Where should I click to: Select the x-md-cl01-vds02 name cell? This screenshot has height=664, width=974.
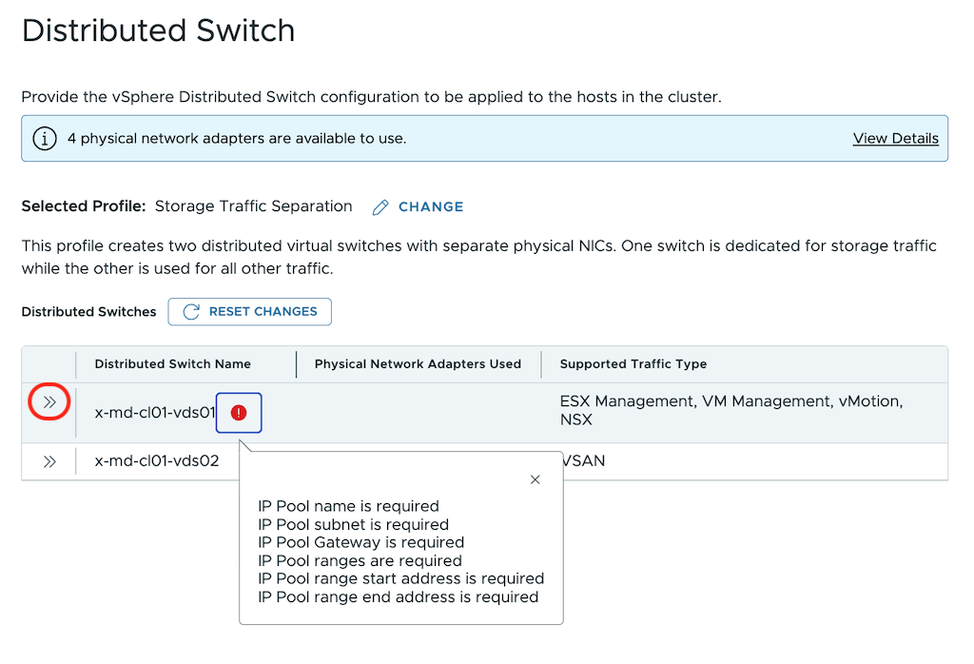pos(157,461)
